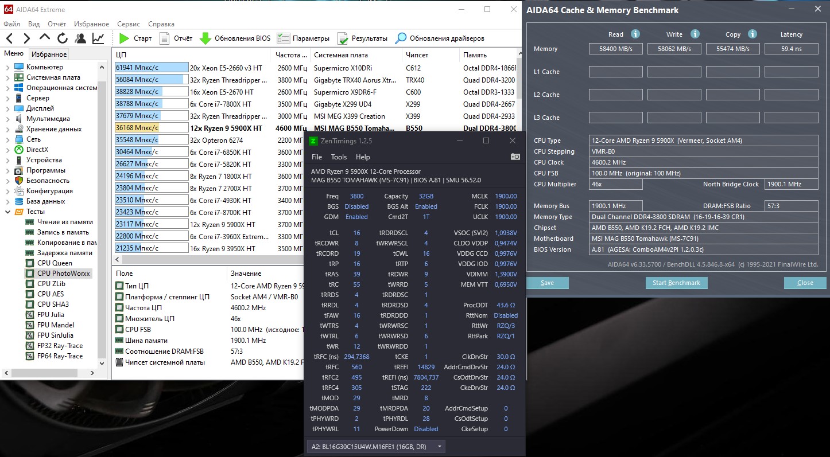This screenshot has width=830, height=457.
Task: Click the Множитель ЦП field row
Action: [x=208, y=318]
